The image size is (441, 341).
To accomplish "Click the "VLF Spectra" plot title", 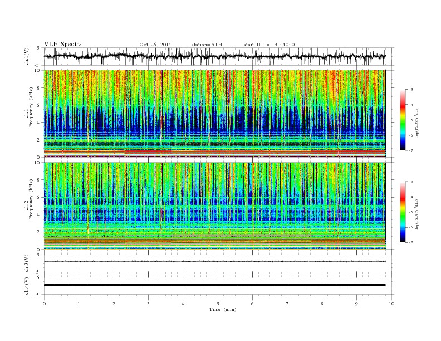I will coord(63,44).
